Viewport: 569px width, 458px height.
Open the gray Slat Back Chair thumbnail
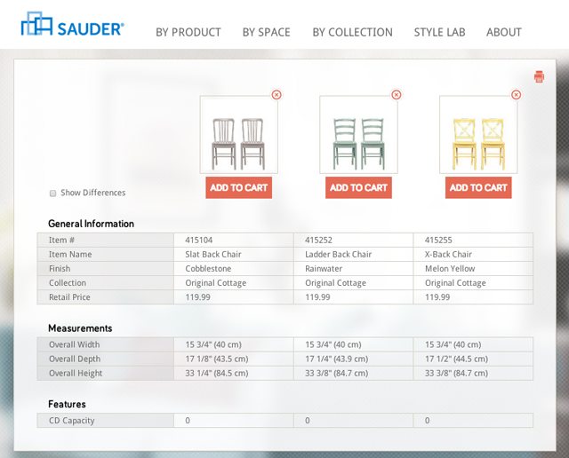239,135
